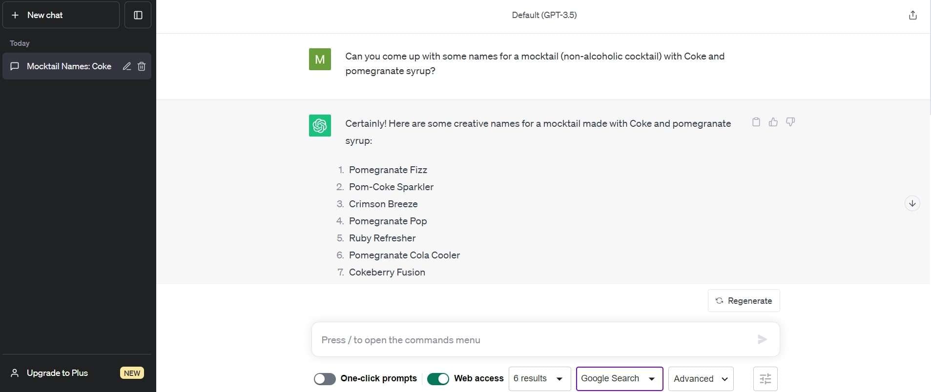The height and width of the screenshot is (392, 931).
Task: Delete chat with the trash icon
Action: (142, 66)
